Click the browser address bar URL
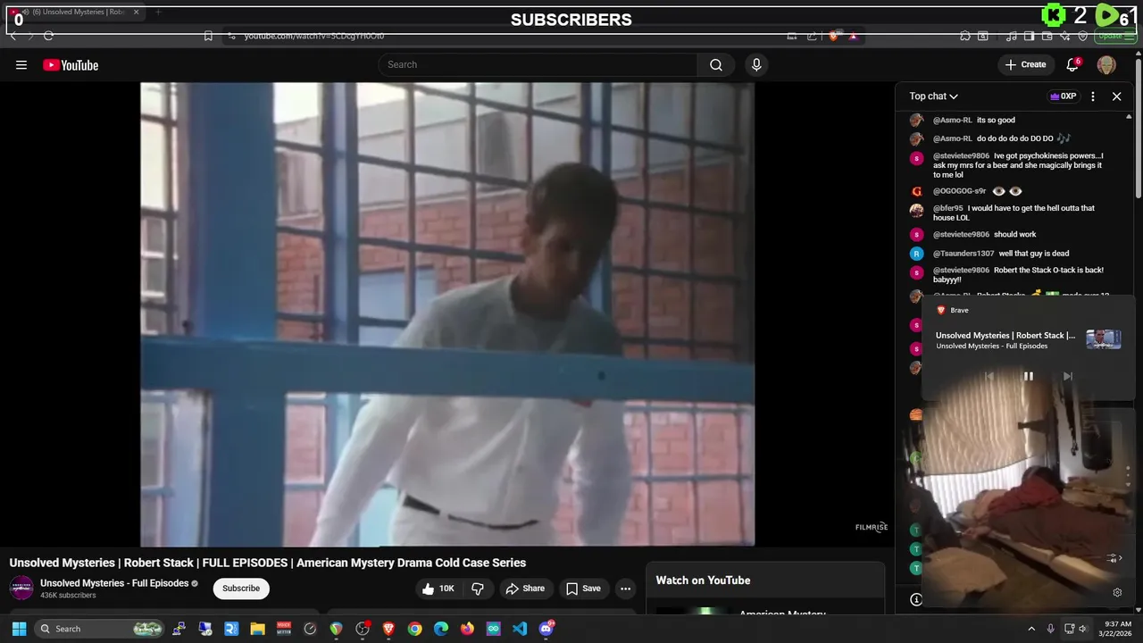 tap(314, 36)
